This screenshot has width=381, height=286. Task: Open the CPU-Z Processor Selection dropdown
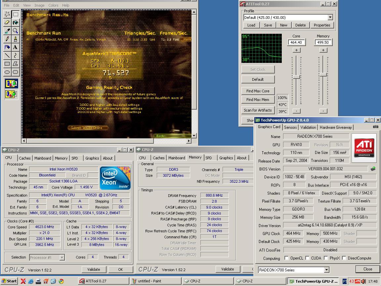[x=62, y=257]
